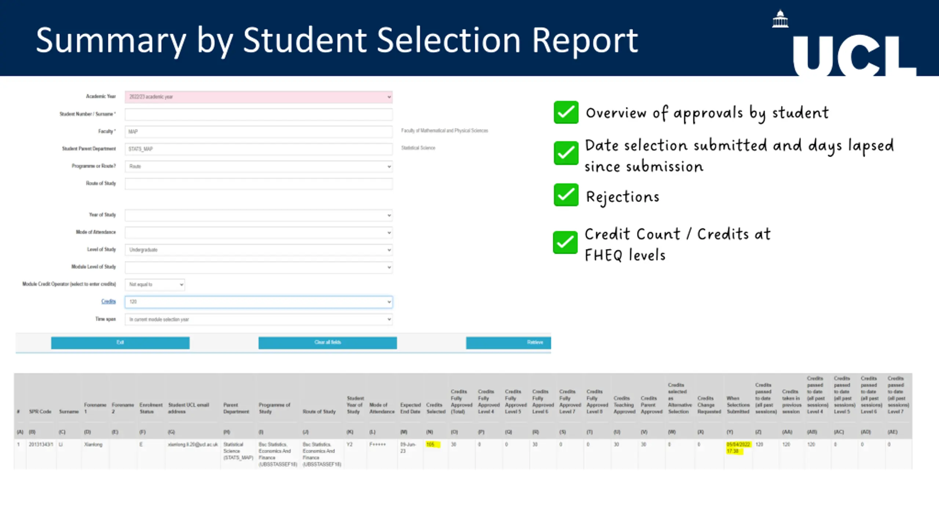
Task: Click the 'Enrolment Status' column header
Action: (151, 408)
